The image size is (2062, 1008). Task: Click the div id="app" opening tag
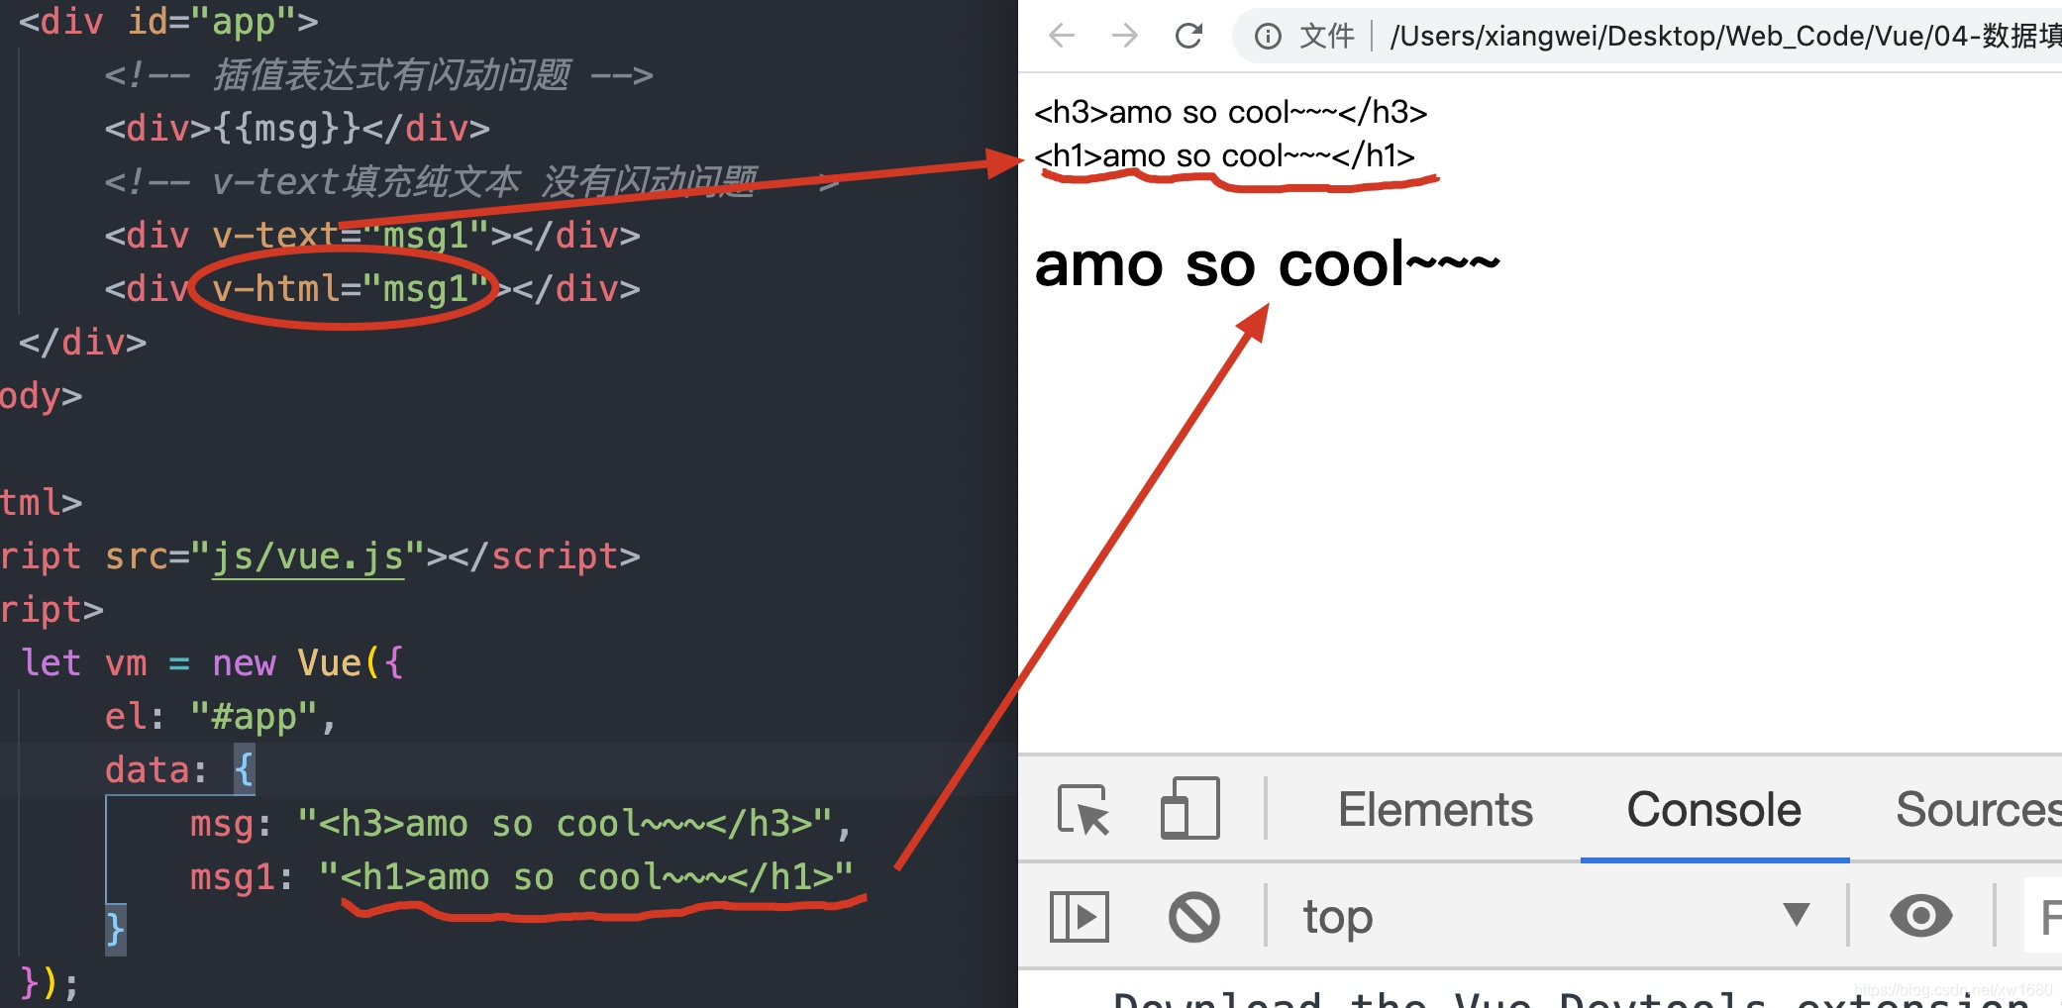coord(168,22)
